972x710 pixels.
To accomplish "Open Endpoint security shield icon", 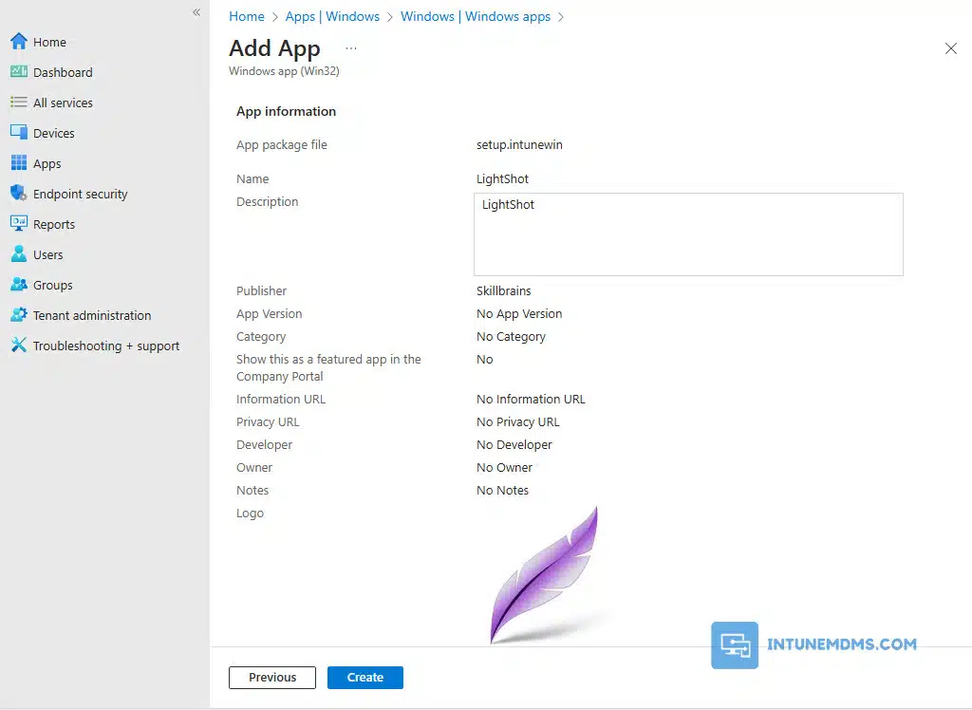I will click(x=18, y=194).
